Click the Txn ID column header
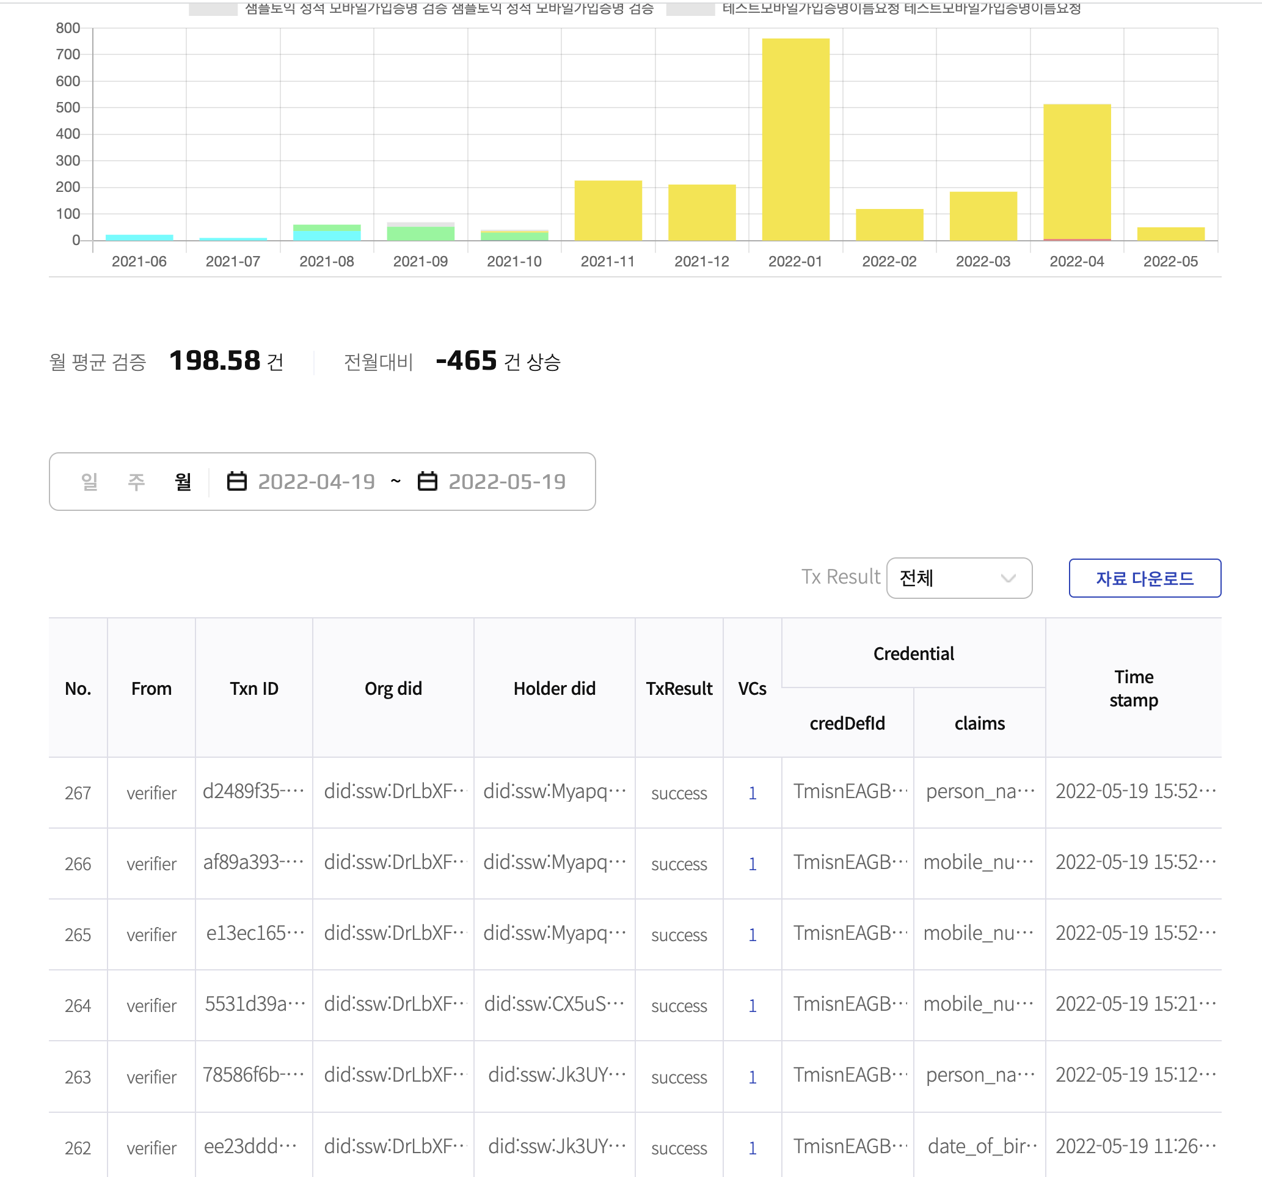Screen dimensions: 1262x1177 pos(254,689)
